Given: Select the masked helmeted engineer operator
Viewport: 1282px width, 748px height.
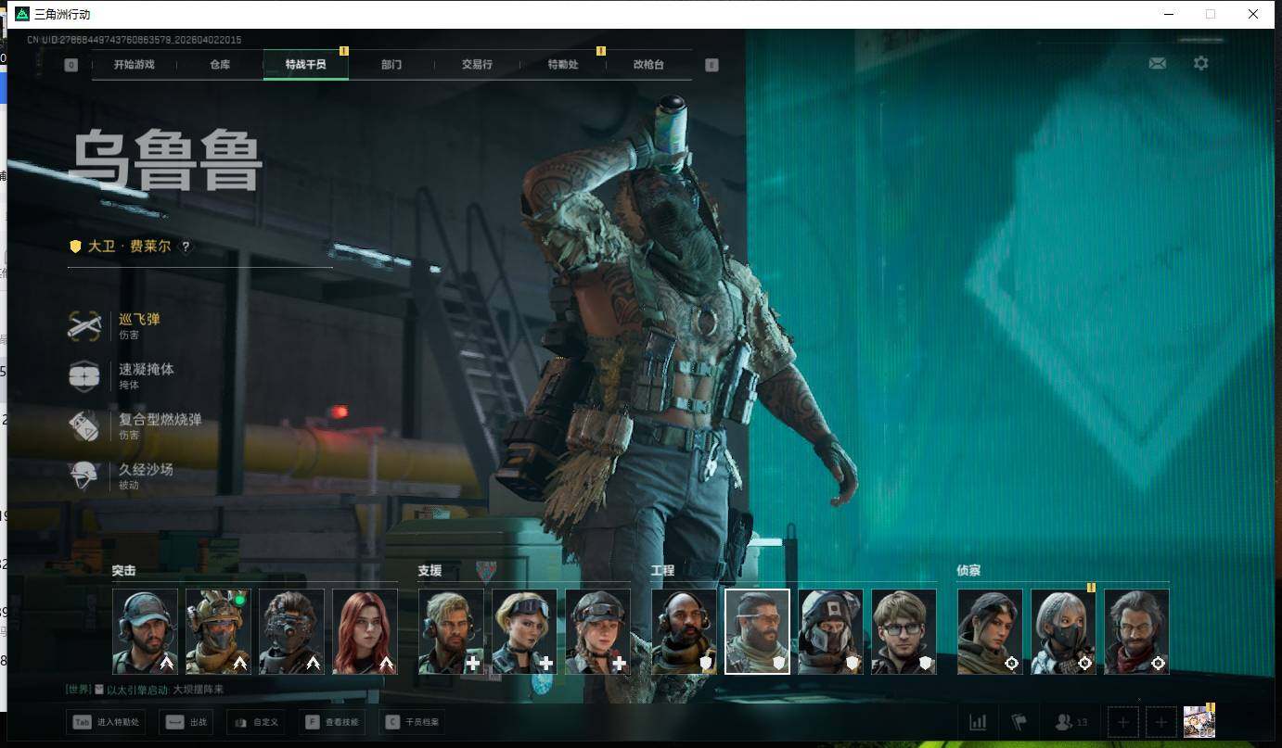Looking at the screenshot, I should (x=830, y=631).
